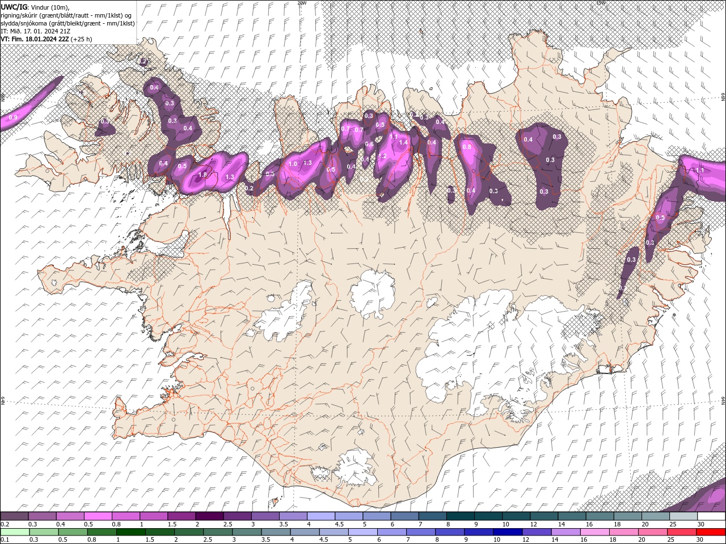Click the 1.2 snowfall value on map

(x=382, y=156)
